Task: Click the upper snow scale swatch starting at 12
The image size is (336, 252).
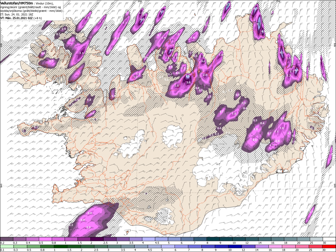Action: click(x=251, y=239)
